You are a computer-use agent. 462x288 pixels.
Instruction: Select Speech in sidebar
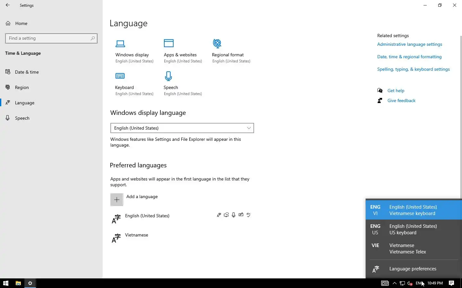pyautogui.click(x=51, y=118)
